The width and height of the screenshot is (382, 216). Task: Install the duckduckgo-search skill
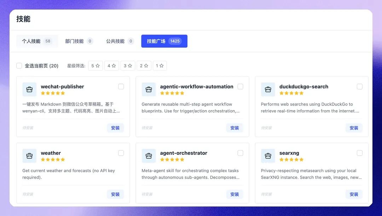[x=354, y=128]
